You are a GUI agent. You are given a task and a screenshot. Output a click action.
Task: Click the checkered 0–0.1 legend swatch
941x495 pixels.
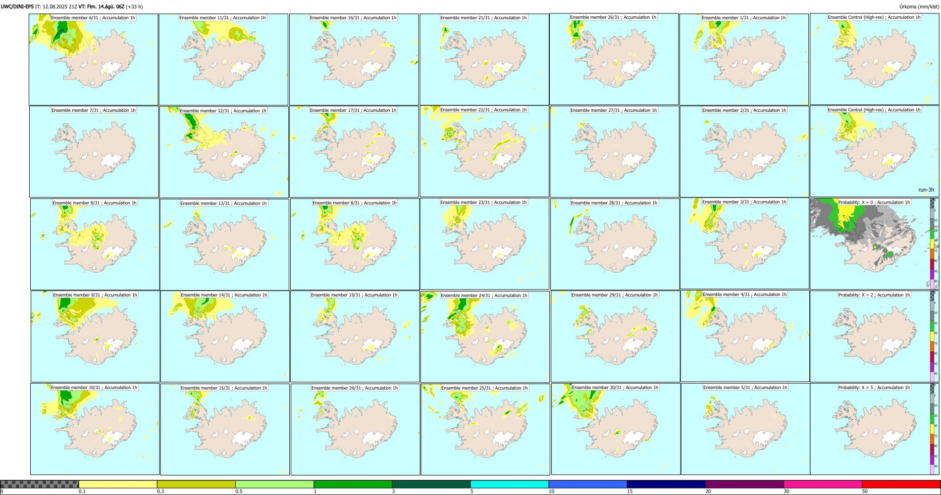pos(40,484)
